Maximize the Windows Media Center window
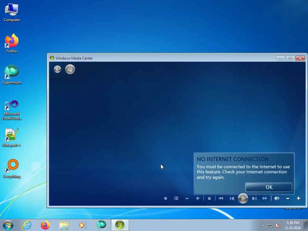 coord(290,58)
